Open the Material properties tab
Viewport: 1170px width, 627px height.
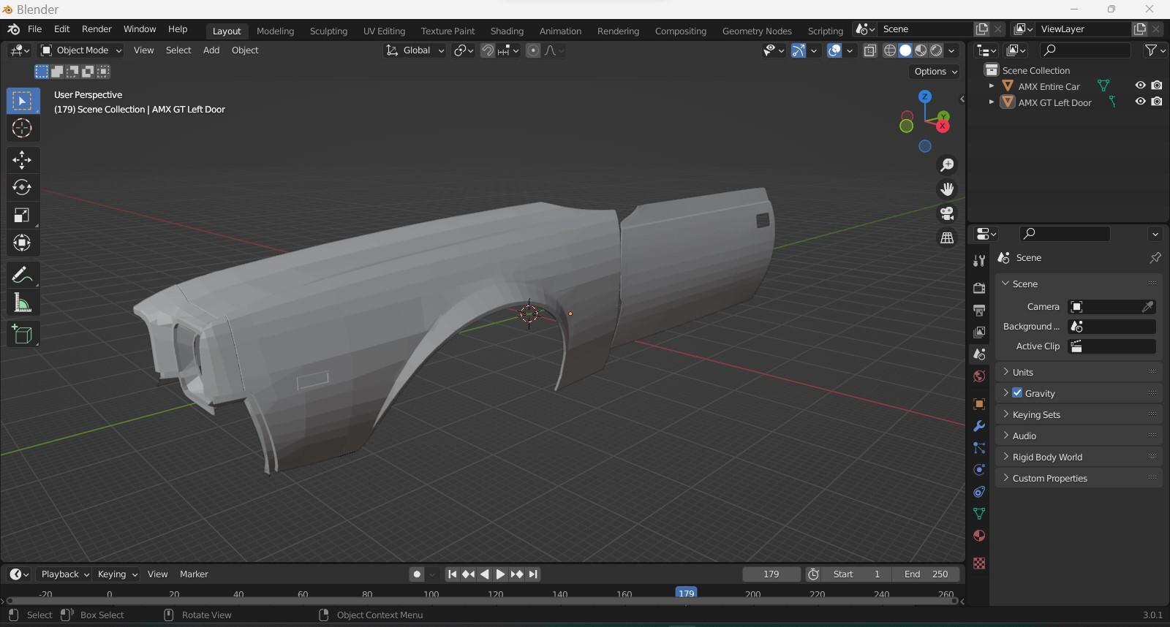(979, 536)
